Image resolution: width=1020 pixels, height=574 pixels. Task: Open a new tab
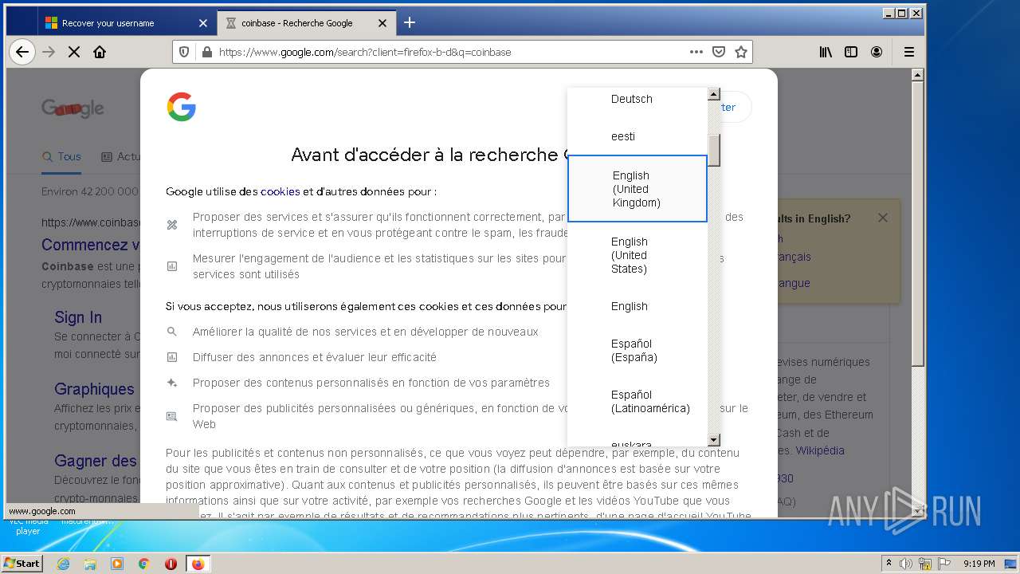point(410,22)
